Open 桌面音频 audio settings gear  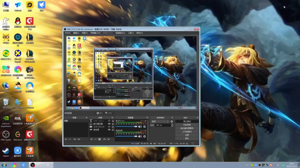144,136
